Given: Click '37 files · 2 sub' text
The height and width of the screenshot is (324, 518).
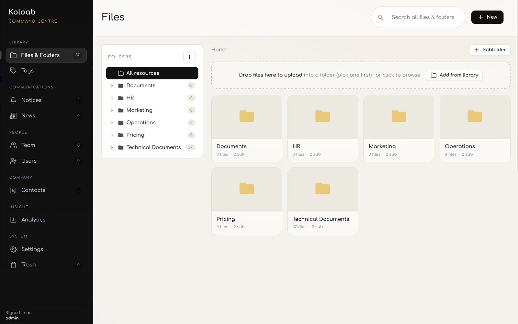Looking at the screenshot, I should (308, 227).
